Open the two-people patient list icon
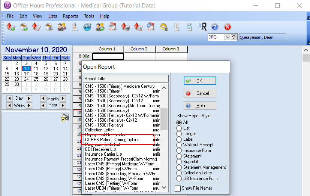This screenshot has width=310, height=196. pyautogui.click(x=62, y=27)
